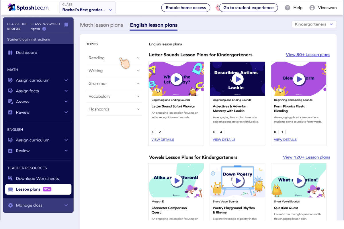Click the 'Poetry Playground Rhythm & Rhyme' title
The height and width of the screenshot is (229, 344).
234,210
